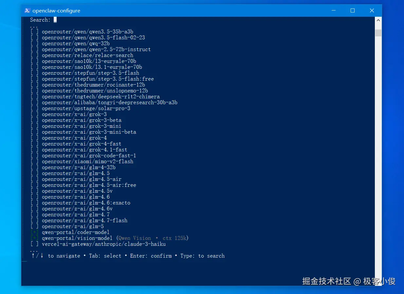Click the 'to navigate' hint text

coord(64,256)
